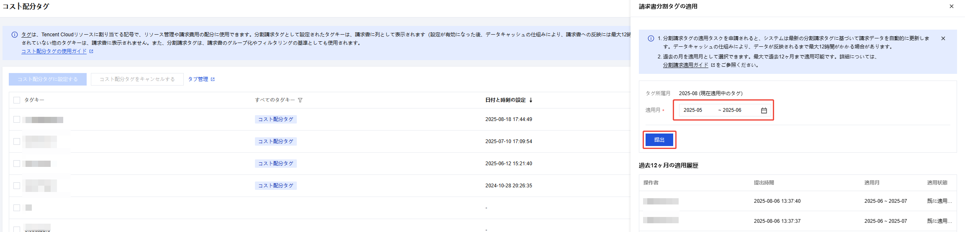
Task: Click コスト配分タグ badge in 2024-10-28 row
Action: pos(276,186)
